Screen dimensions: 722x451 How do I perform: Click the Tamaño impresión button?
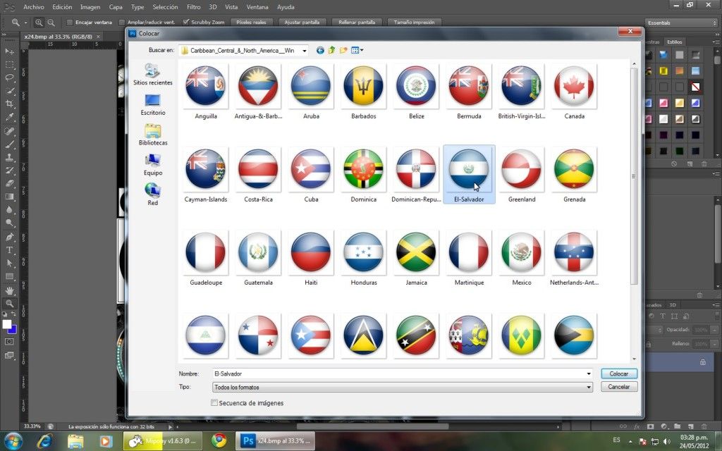click(414, 22)
